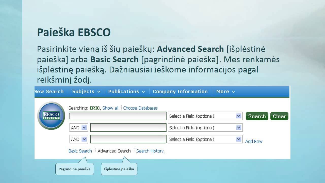Focus the third search term input field
Image resolution: width=325 pixels, height=183 pixels.
point(128,139)
